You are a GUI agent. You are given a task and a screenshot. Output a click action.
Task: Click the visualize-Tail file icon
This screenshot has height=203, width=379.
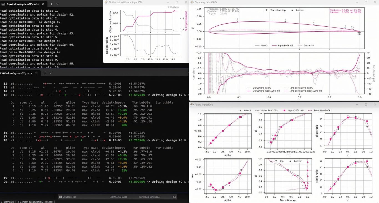click(x=60, y=197)
